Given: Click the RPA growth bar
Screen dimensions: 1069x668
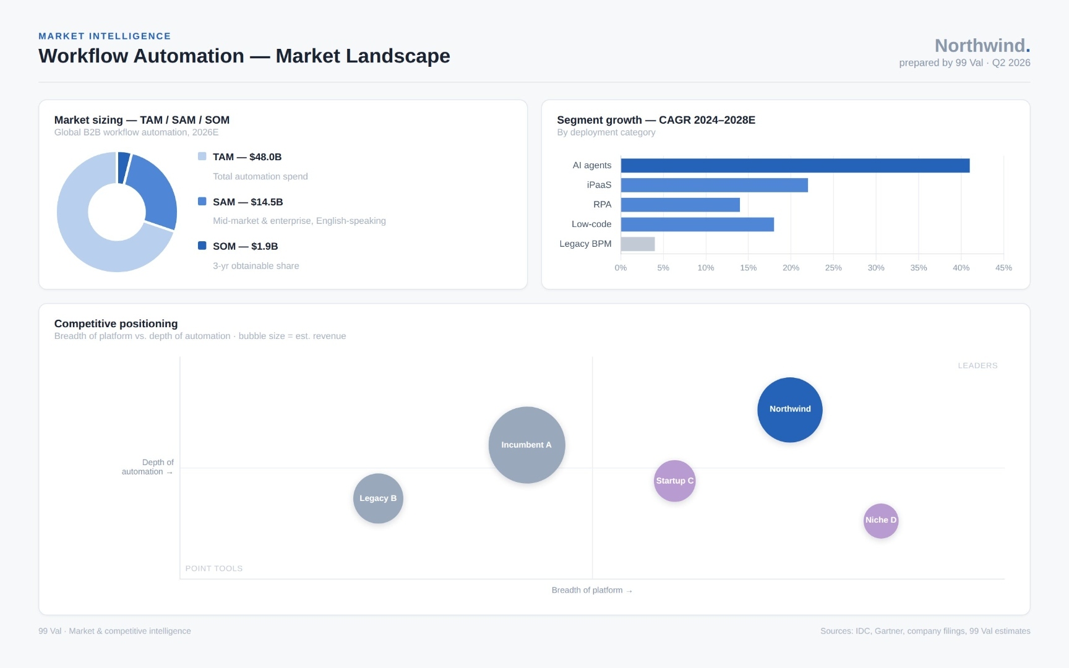Looking at the screenshot, I should click(x=680, y=205).
